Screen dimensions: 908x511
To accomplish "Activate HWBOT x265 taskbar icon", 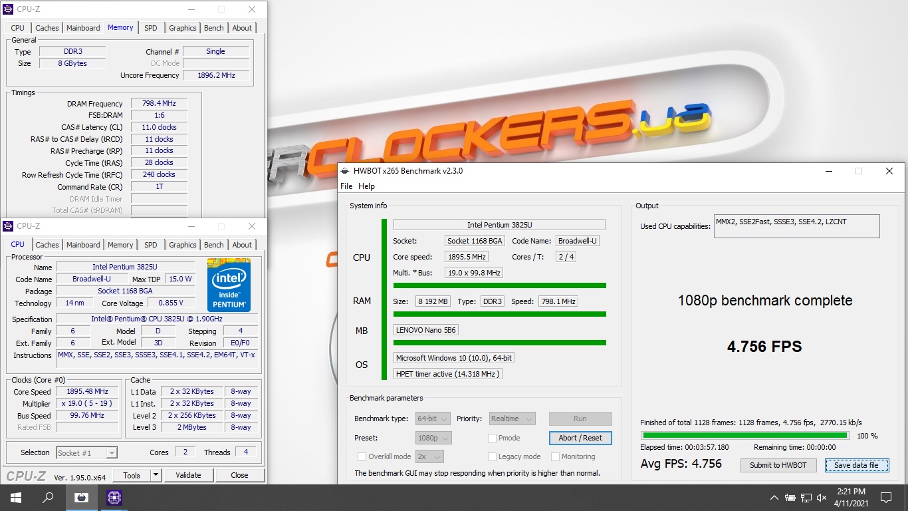I will pos(81,497).
